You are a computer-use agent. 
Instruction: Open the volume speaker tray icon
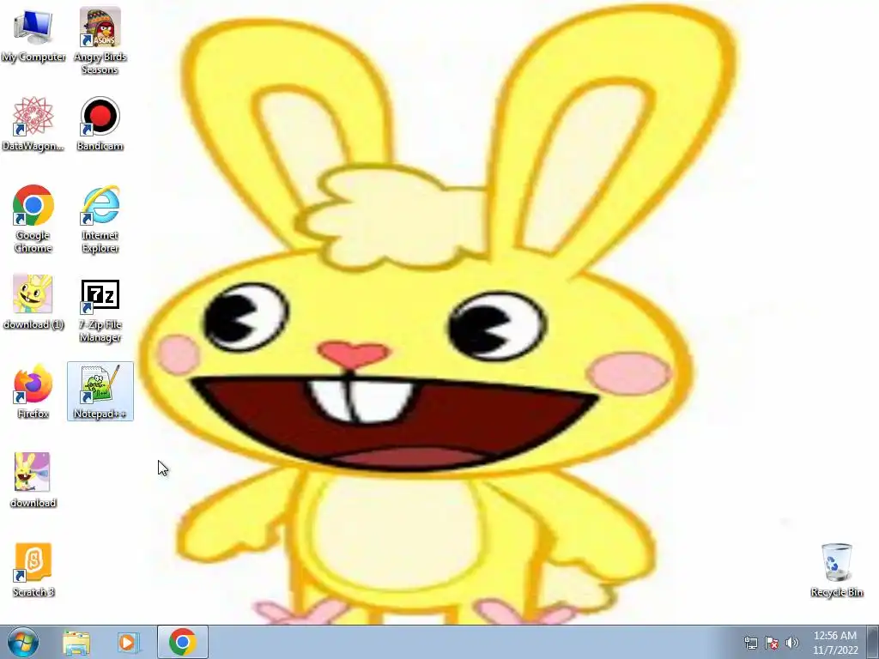tap(792, 643)
